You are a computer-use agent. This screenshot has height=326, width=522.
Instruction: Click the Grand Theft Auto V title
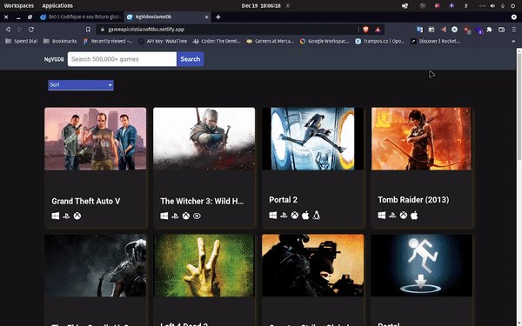(86, 202)
